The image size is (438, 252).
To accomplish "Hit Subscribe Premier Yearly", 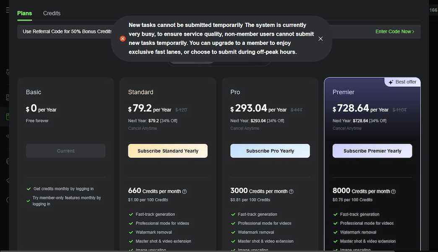I will coord(372,151).
